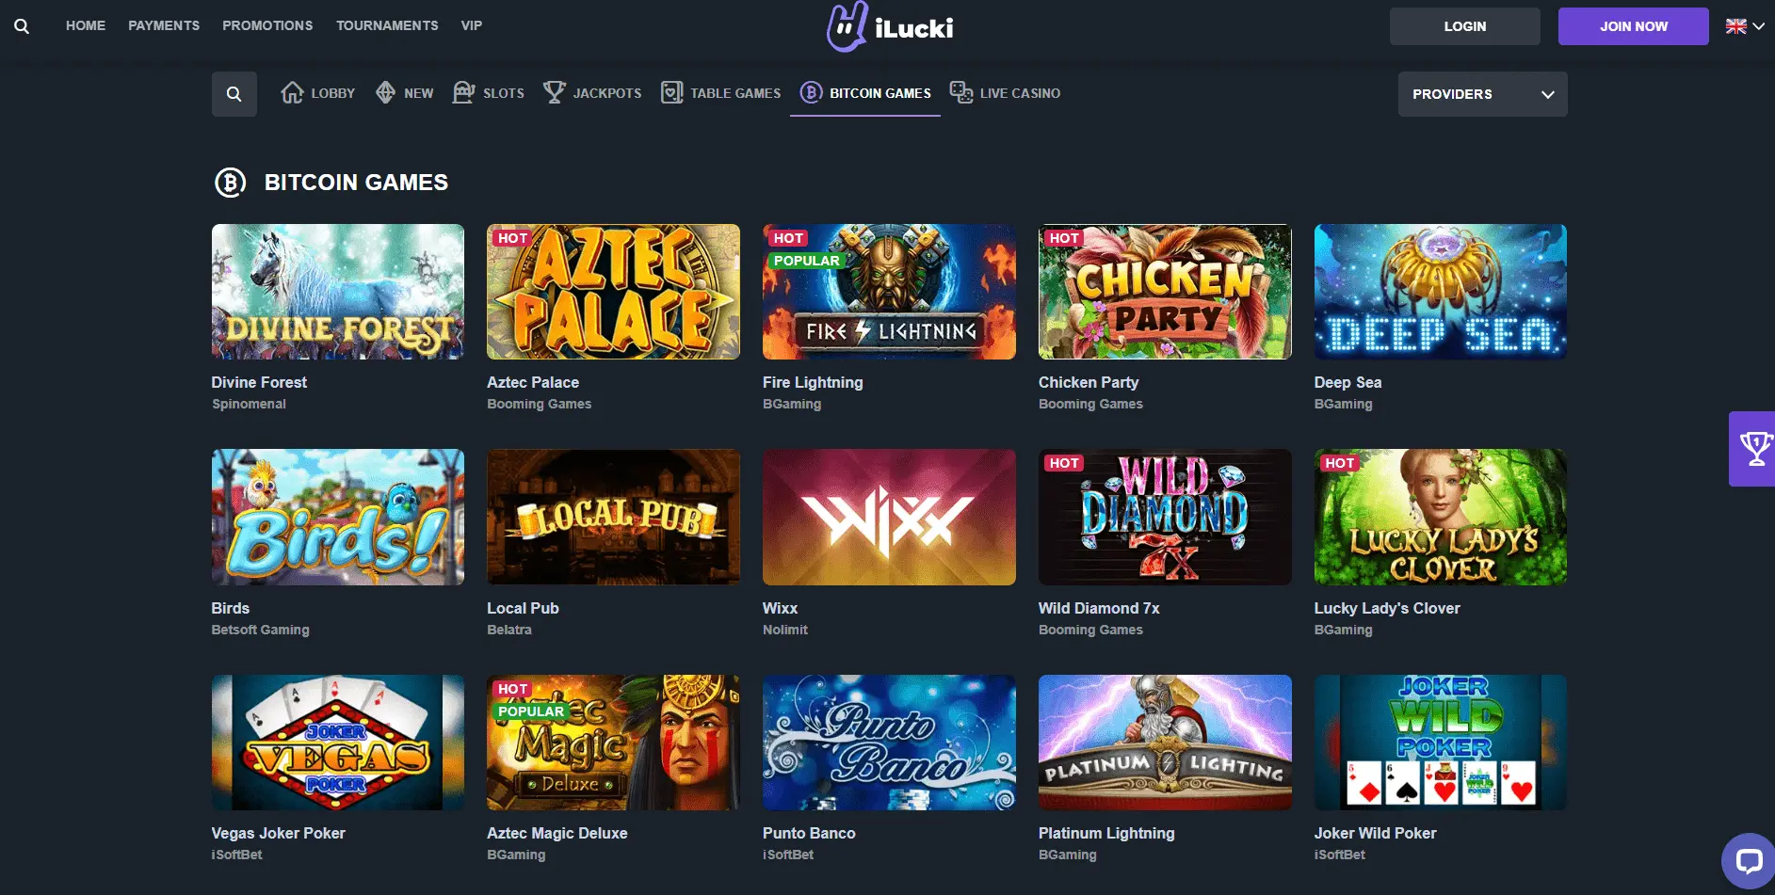Open the language flag selector
This screenshot has width=1775, height=895.
tap(1744, 26)
